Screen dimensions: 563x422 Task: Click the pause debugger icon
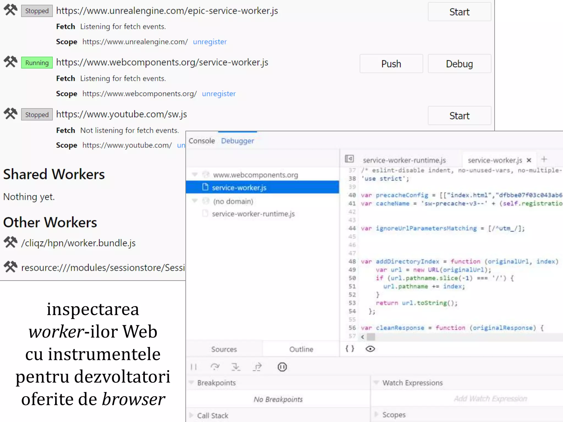[x=194, y=367]
